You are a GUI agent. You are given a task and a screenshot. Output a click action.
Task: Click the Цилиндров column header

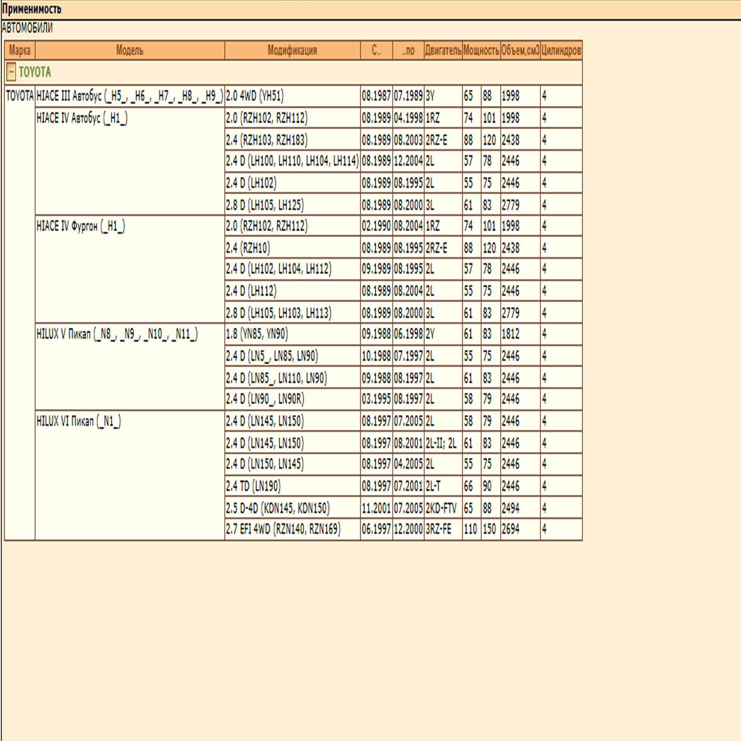(561, 50)
